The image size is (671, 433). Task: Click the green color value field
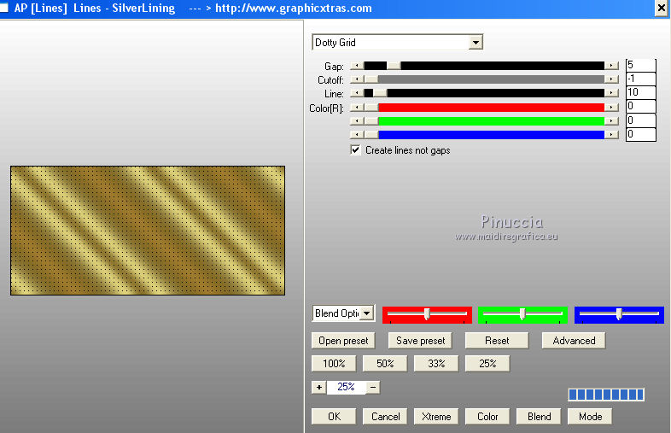(640, 120)
